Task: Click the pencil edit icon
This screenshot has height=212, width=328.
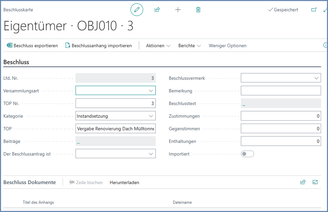Action: (x=137, y=10)
